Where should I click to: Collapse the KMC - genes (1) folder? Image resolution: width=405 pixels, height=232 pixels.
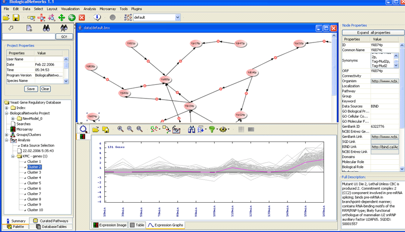click(13, 156)
